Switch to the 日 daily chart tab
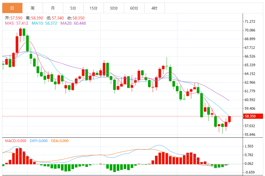 [x=12, y=8]
